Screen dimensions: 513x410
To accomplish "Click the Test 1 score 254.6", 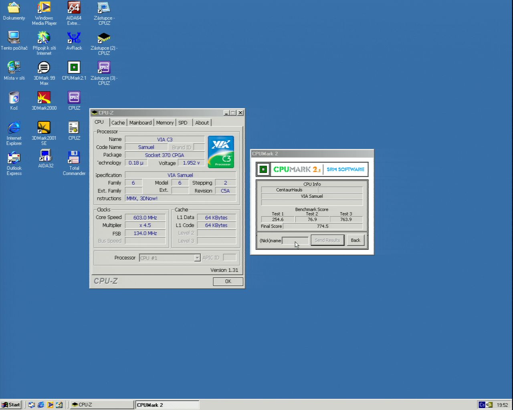I will (278, 219).
